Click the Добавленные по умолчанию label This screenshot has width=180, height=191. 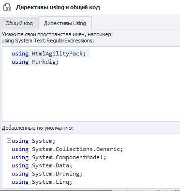coord(38,128)
